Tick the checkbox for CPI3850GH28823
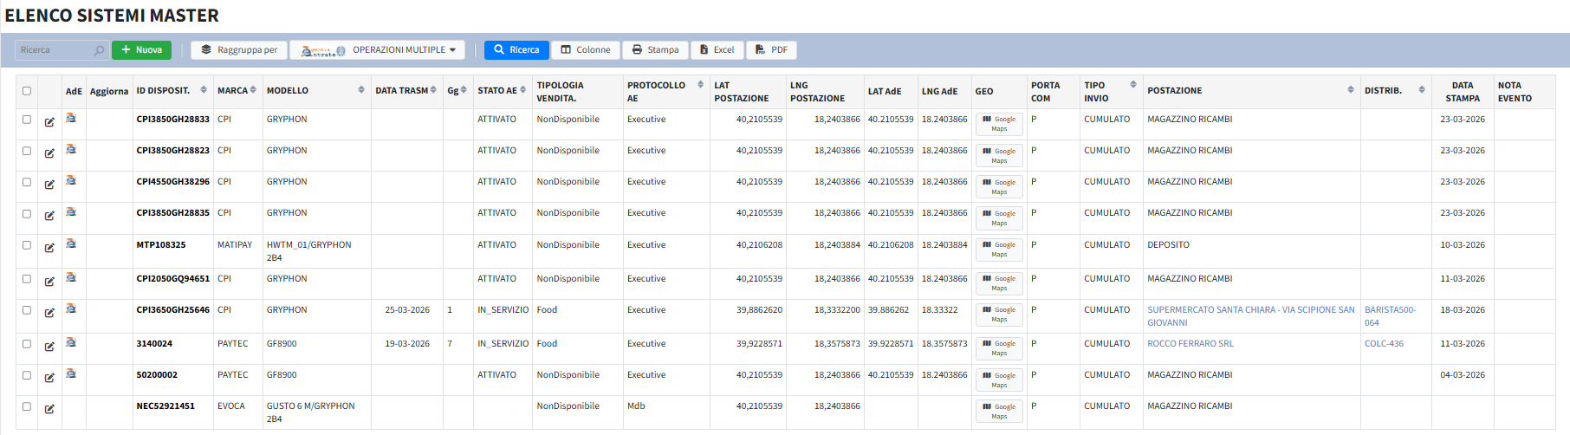The height and width of the screenshot is (435, 1570). pyautogui.click(x=27, y=151)
